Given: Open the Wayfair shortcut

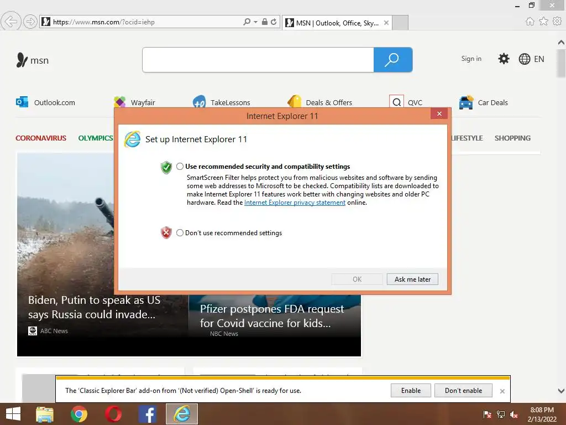Looking at the screenshot, I should pyautogui.click(x=134, y=102).
